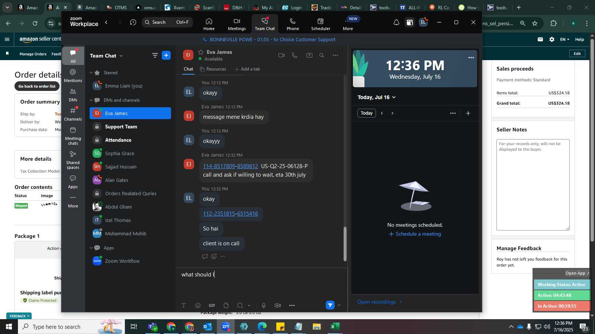Search within the Eva James chat

click(x=322, y=55)
